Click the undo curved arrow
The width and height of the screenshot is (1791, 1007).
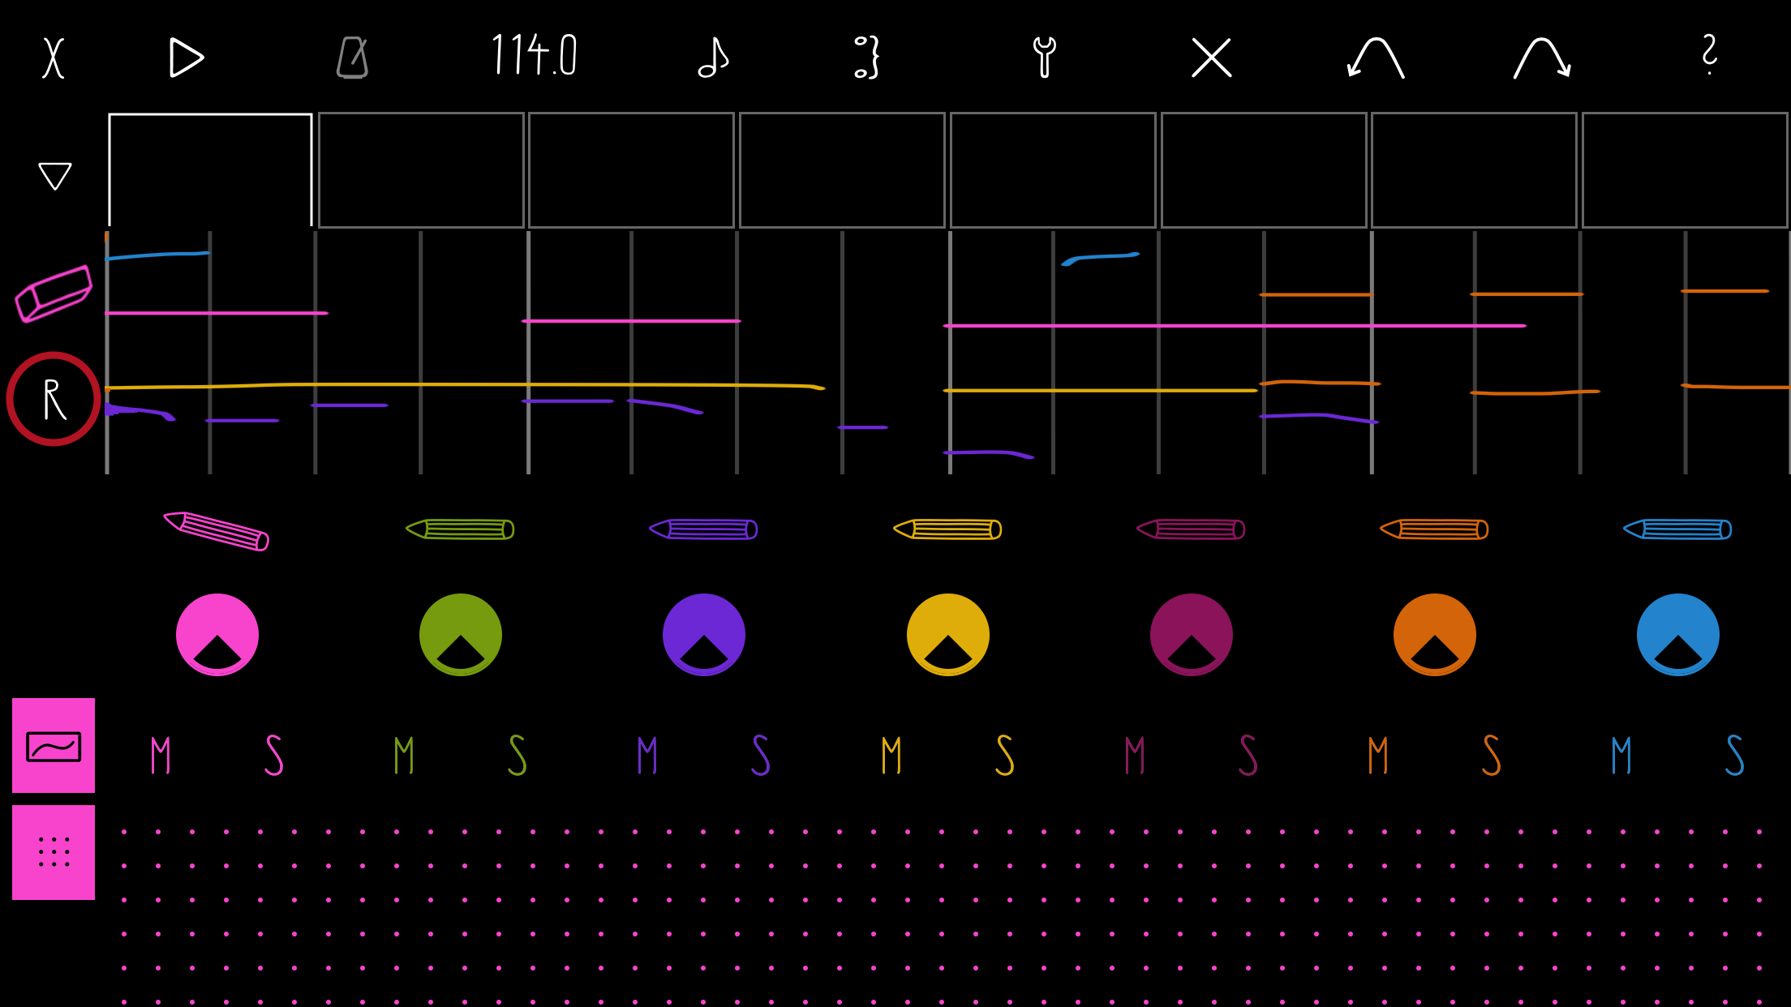1376,58
